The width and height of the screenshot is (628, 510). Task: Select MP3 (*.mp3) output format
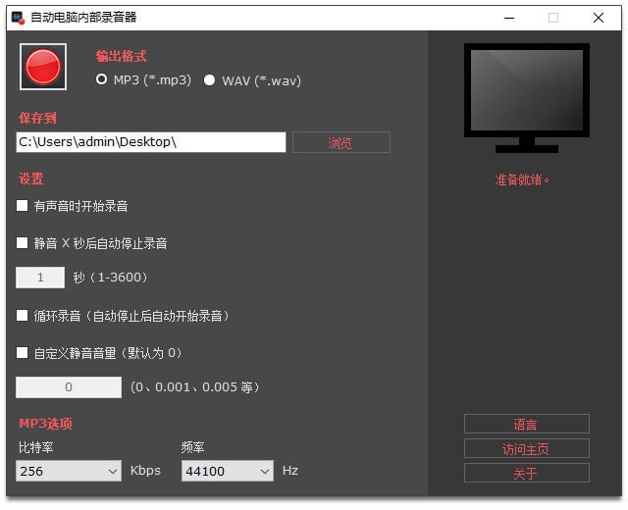coord(101,80)
